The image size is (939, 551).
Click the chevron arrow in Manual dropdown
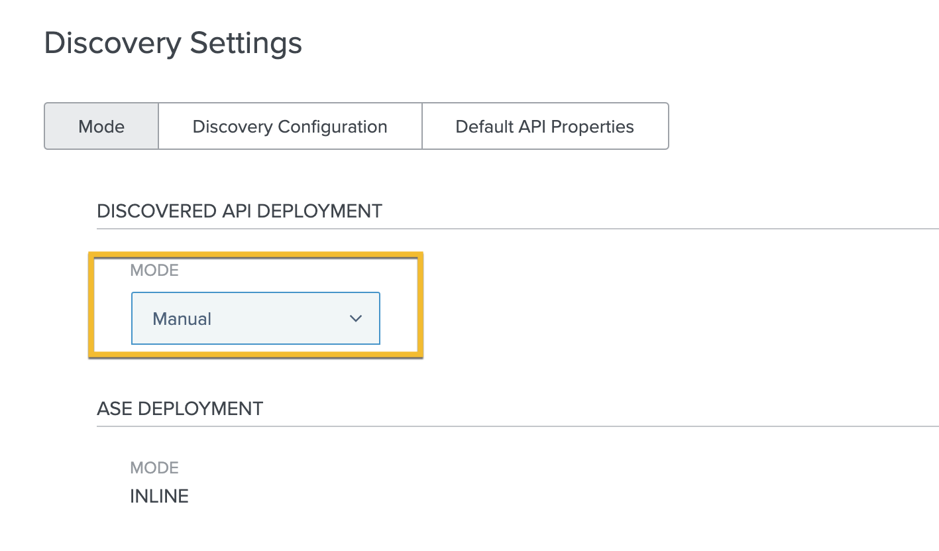pyautogui.click(x=355, y=318)
